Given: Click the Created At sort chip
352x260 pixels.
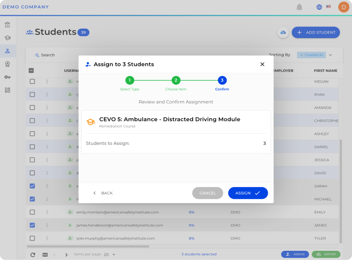Looking at the screenshot, I should 311,55.
